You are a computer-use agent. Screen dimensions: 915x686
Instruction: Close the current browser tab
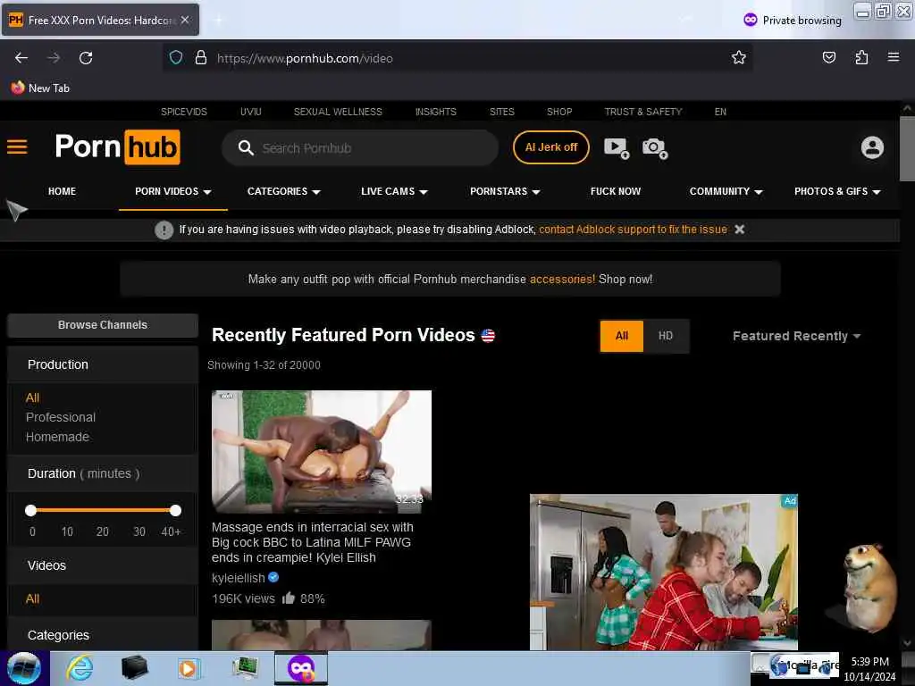pos(185,20)
